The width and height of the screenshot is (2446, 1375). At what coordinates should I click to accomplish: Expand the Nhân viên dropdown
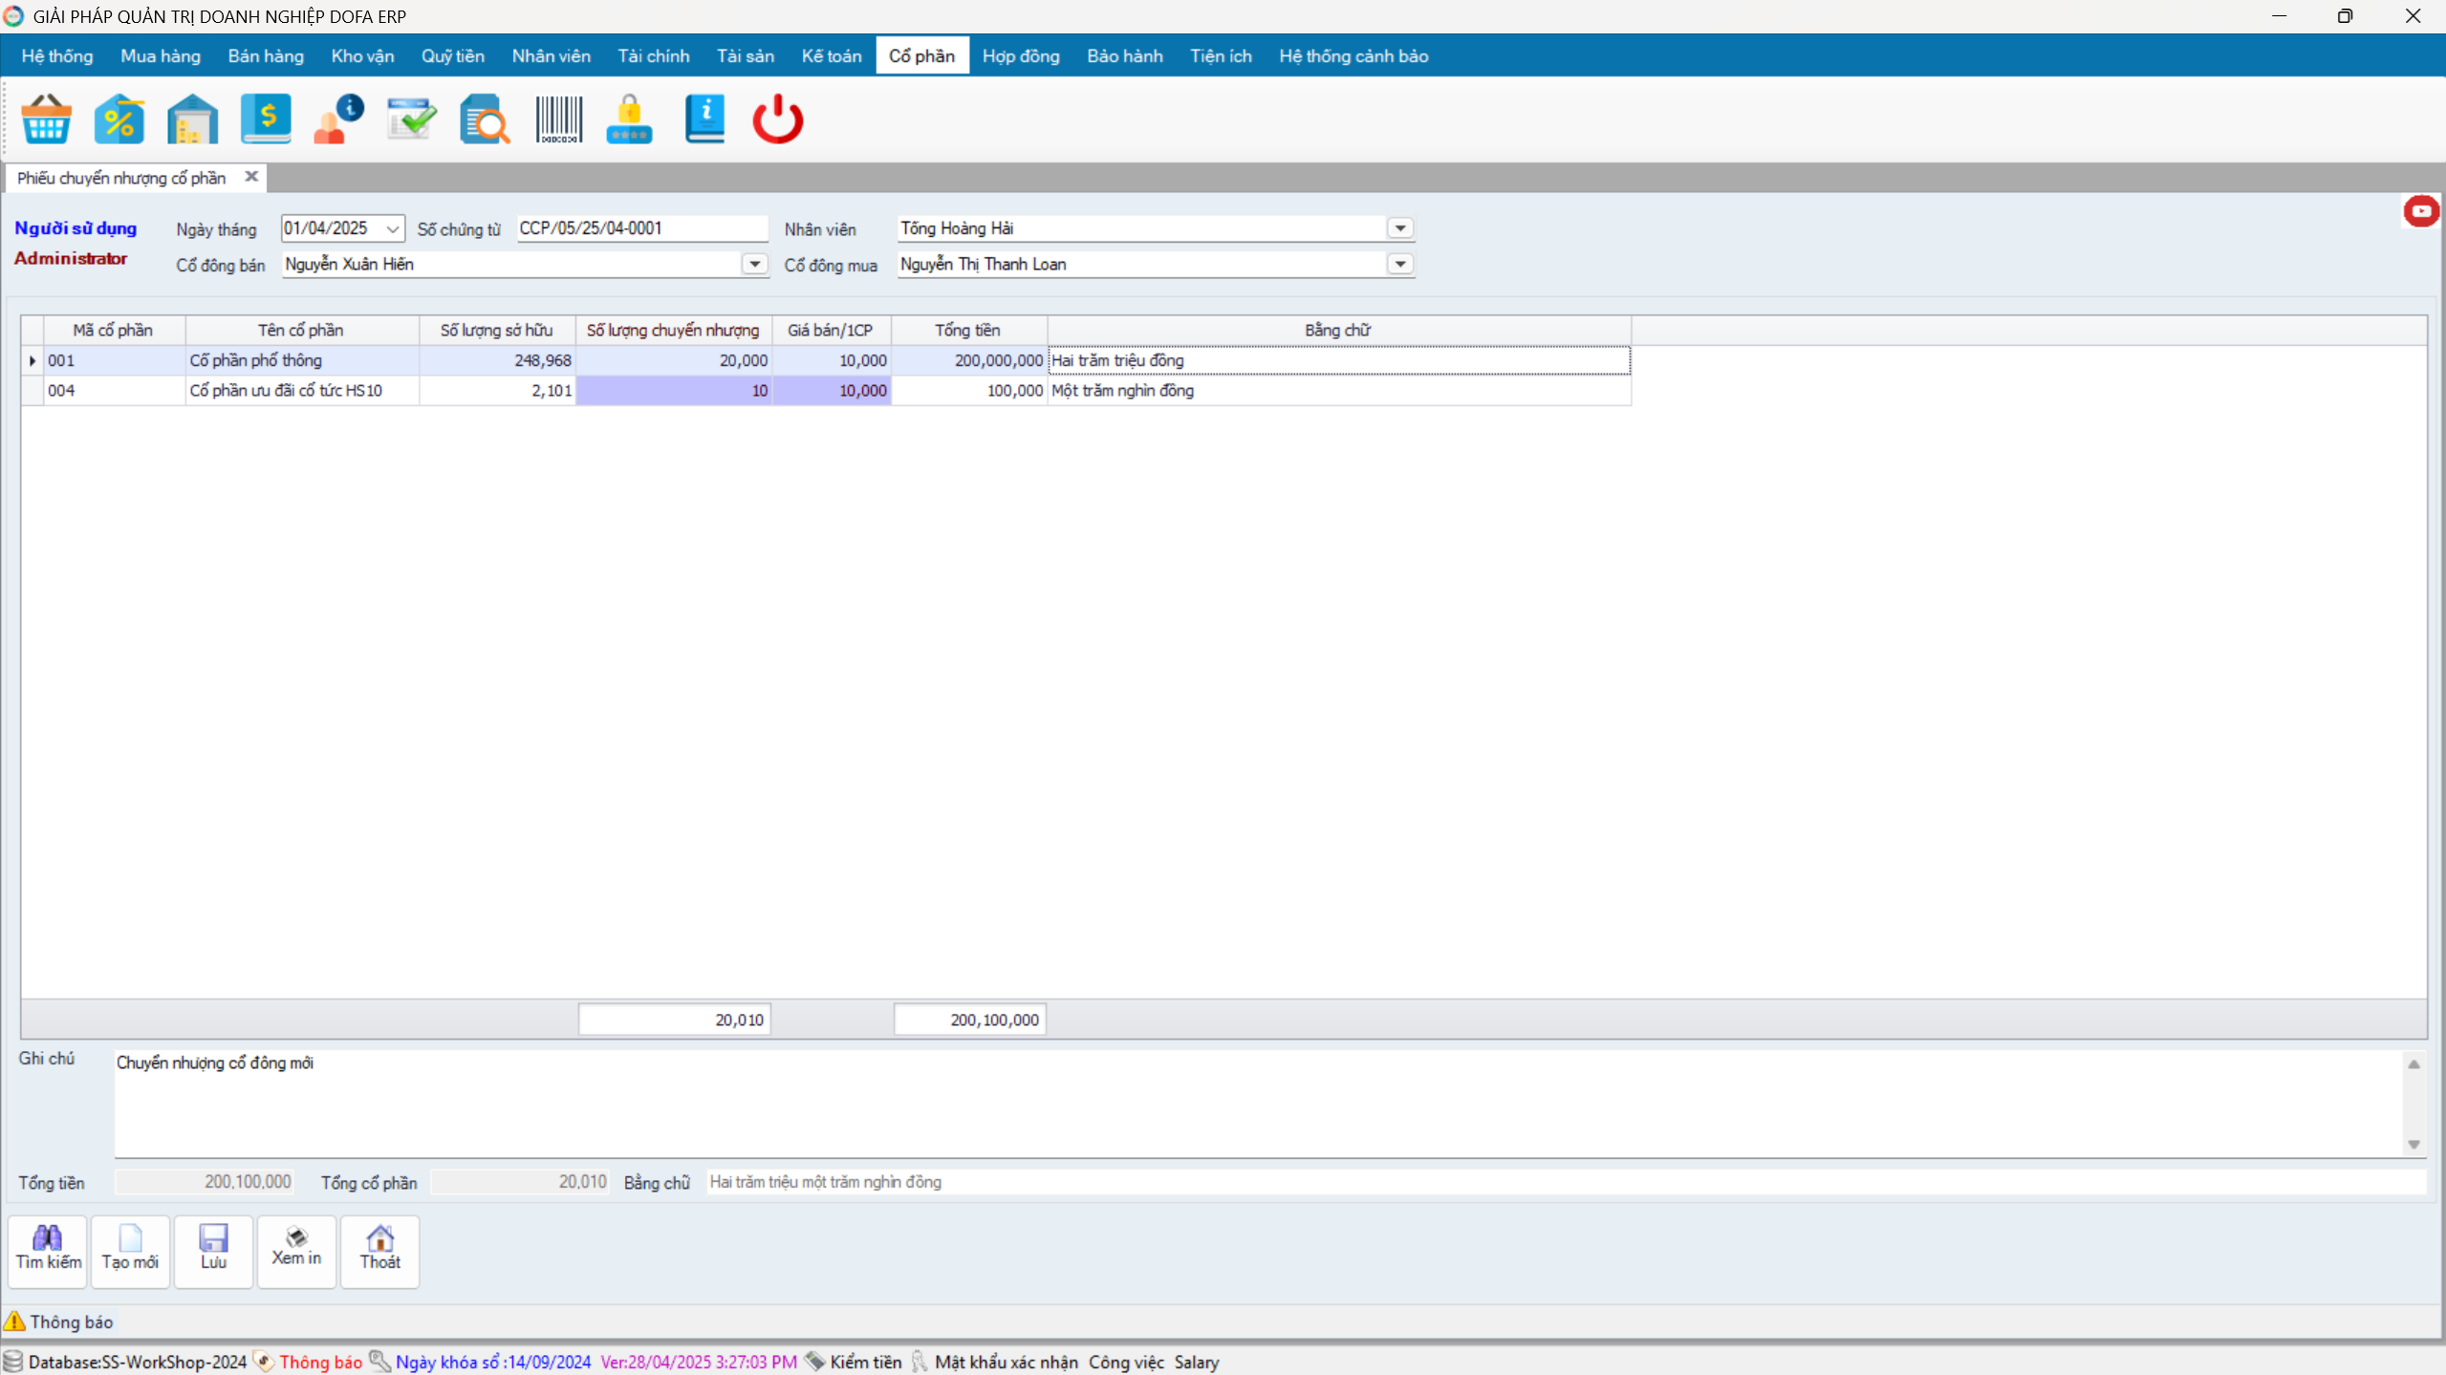coord(1399,228)
